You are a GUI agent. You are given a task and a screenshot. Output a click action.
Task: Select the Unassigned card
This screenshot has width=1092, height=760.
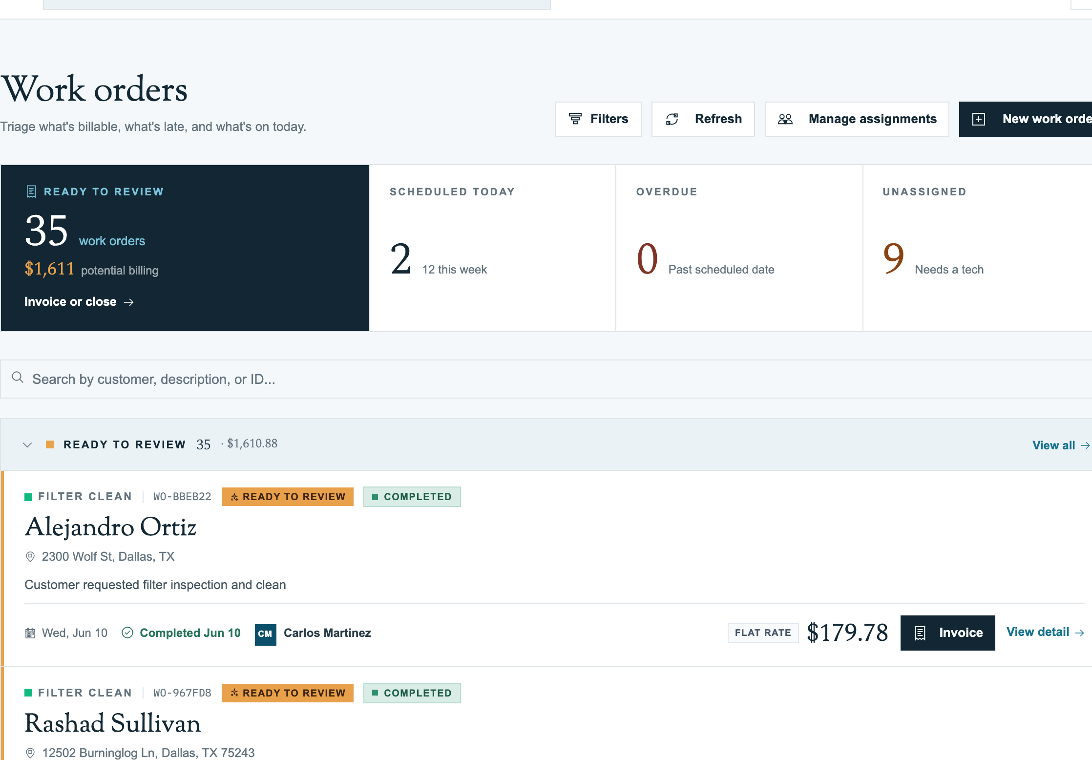(x=978, y=248)
